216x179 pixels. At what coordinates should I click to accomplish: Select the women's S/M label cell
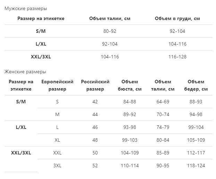pyautogui.click(x=21, y=102)
